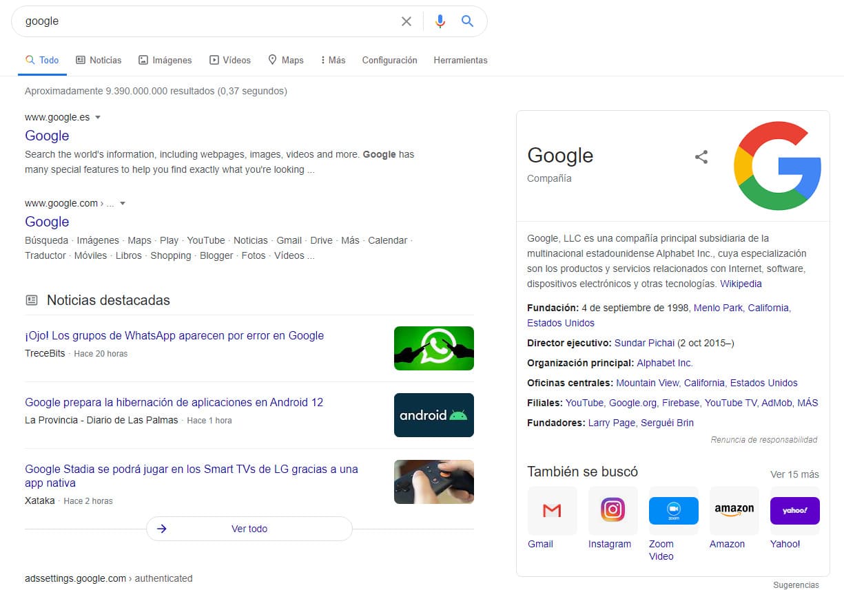Open the Wikipedia link in company description

(741, 284)
